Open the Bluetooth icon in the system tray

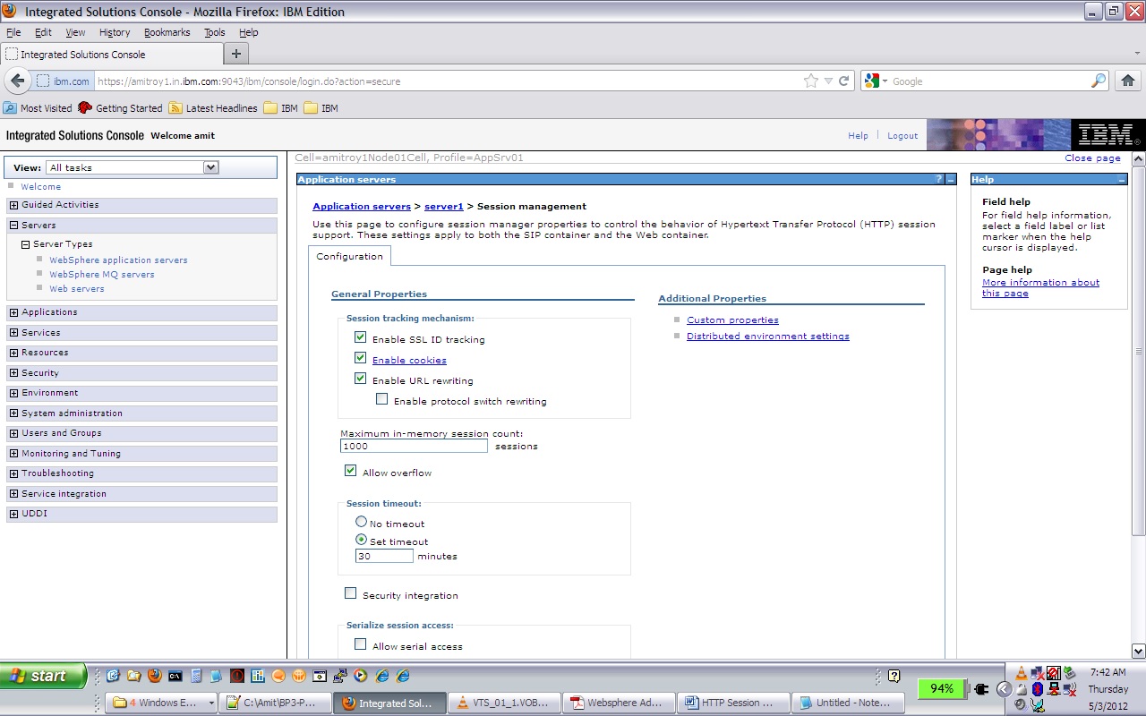point(1037,689)
